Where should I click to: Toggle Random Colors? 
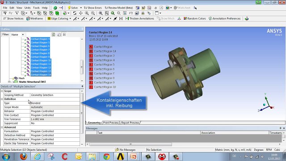tap(195, 19)
